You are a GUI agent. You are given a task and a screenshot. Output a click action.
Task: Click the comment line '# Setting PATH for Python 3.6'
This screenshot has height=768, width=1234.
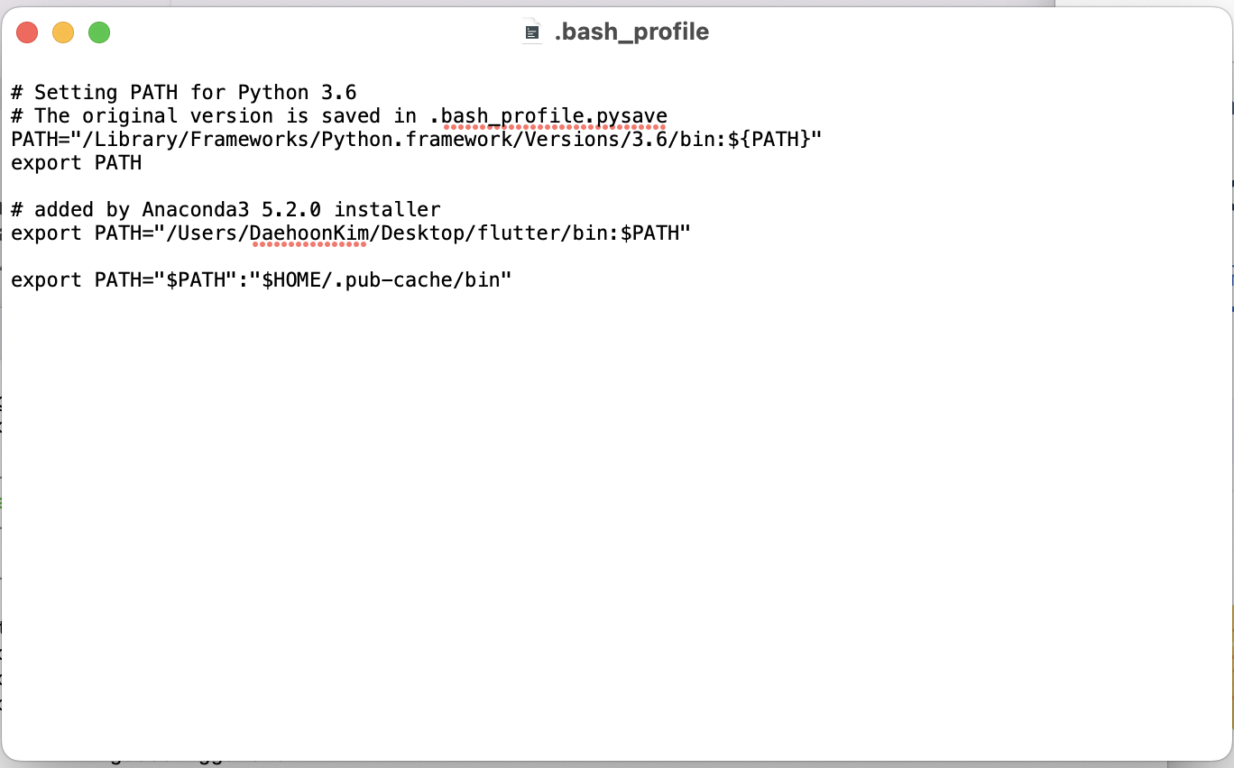(x=184, y=92)
